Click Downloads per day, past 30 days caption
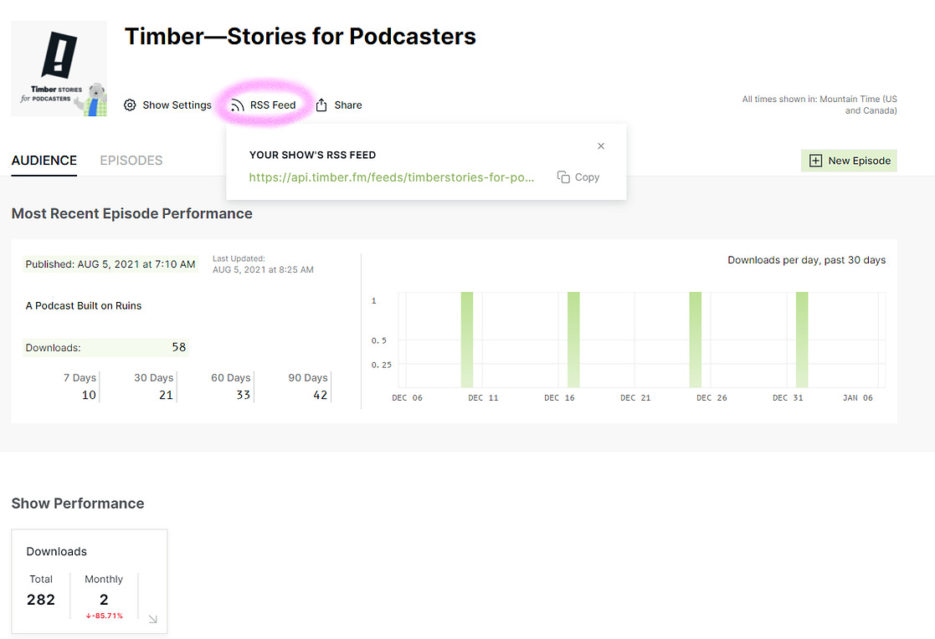Screen dimensions: 935x639 [x=807, y=260]
